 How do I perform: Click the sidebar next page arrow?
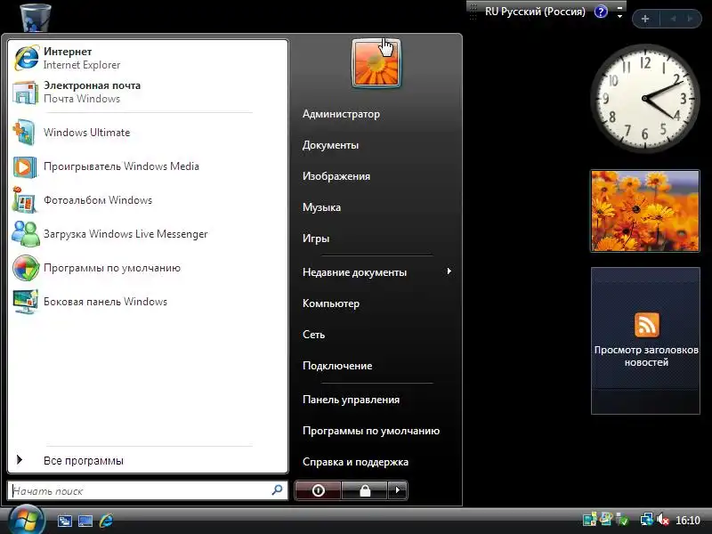coord(690,19)
